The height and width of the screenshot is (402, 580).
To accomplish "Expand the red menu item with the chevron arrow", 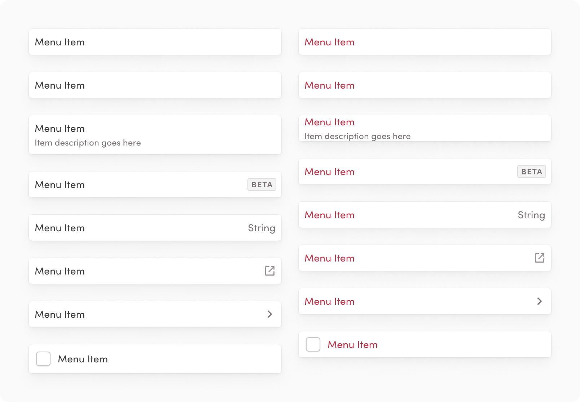I will (540, 301).
